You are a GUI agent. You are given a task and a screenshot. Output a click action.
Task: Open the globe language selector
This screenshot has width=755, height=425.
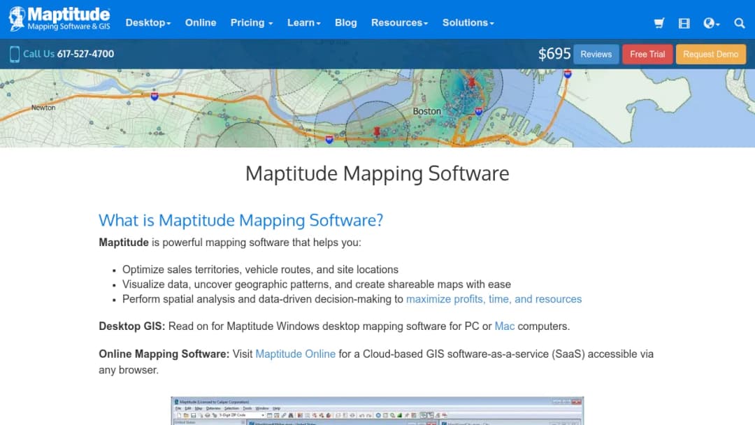coord(711,23)
